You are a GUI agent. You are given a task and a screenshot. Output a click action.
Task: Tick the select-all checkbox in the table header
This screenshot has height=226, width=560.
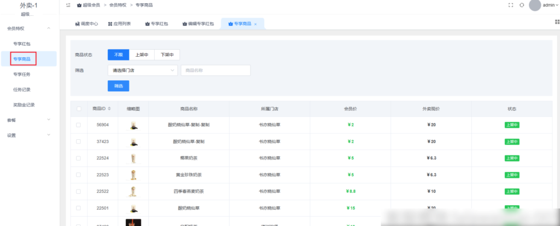point(79,109)
